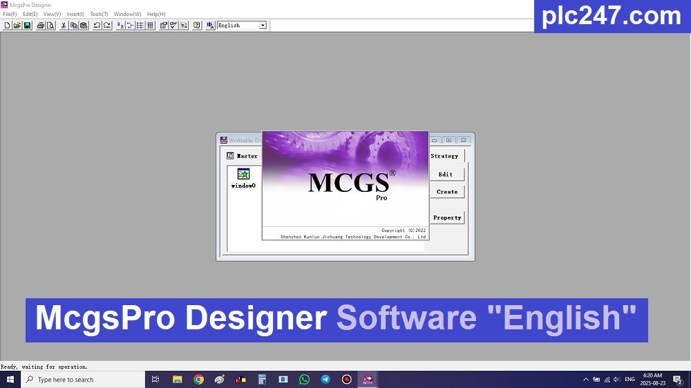Click the volume icon in system tray
This screenshot has height=388, width=691.
[x=617, y=379]
